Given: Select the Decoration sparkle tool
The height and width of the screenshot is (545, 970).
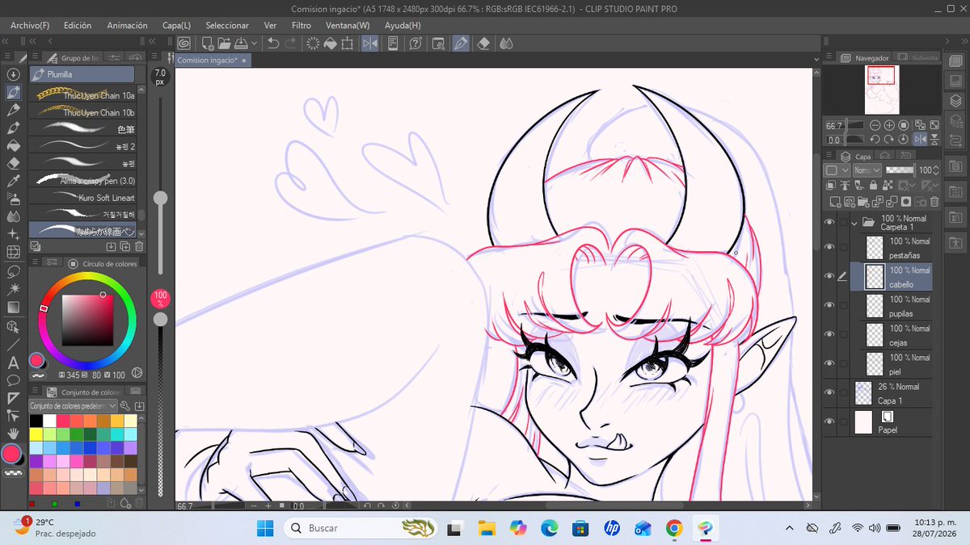Looking at the screenshot, I should 13,235.
